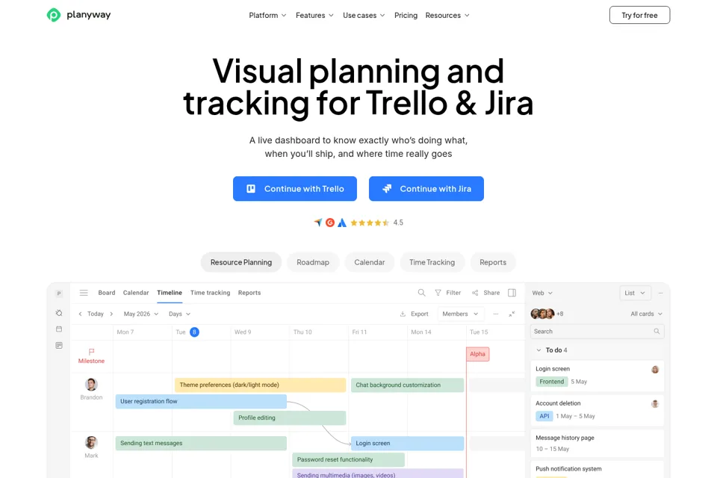The width and height of the screenshot is (717, 478).
Task: Click the Theme preferences timeline bar
Action: (x=260, y=385)
